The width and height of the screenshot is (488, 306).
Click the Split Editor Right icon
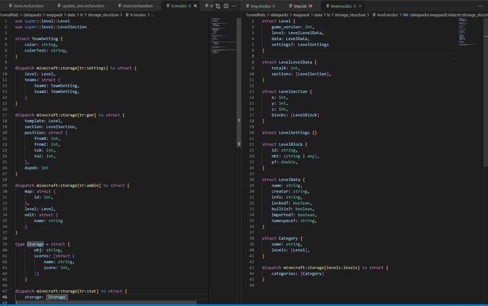(x=225, y=6)
